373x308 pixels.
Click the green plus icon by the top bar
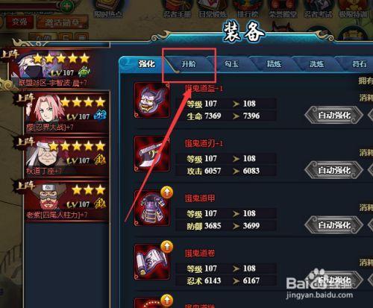tap(66, 5)
